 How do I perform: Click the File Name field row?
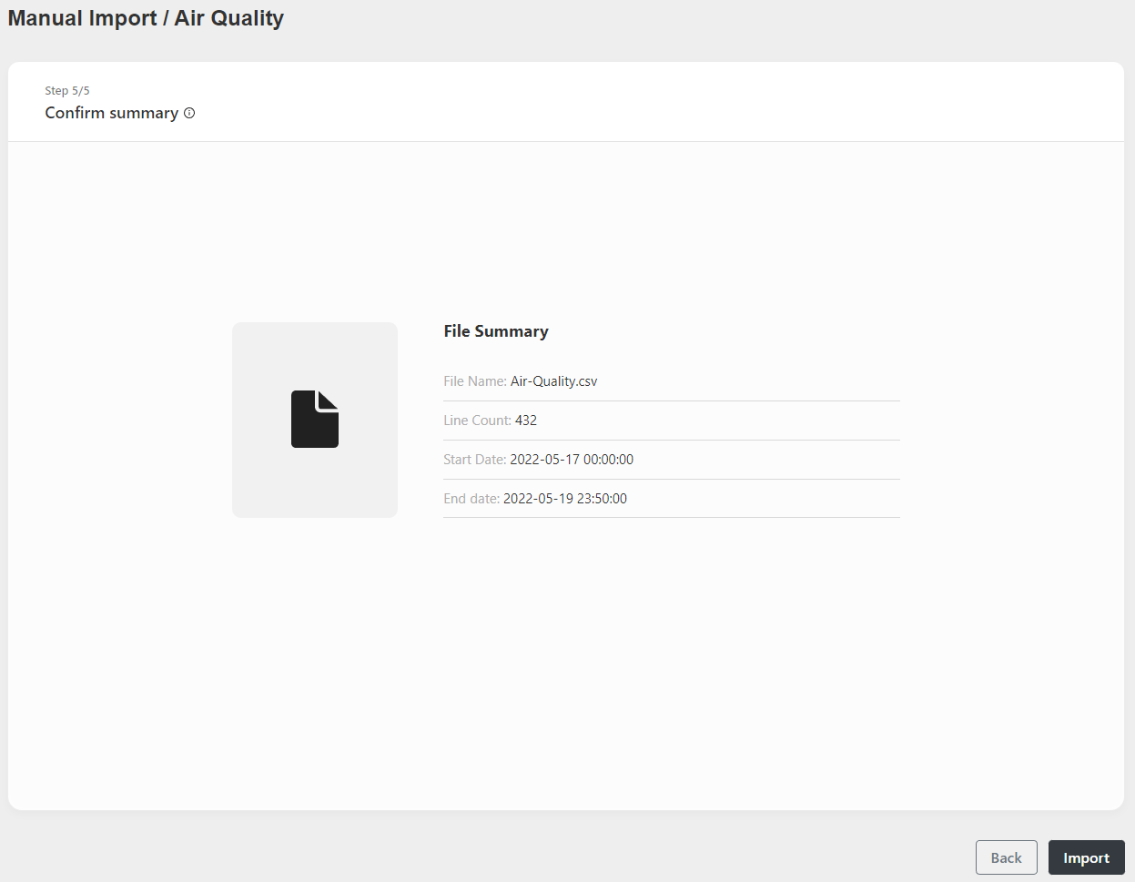pos(671,380)
